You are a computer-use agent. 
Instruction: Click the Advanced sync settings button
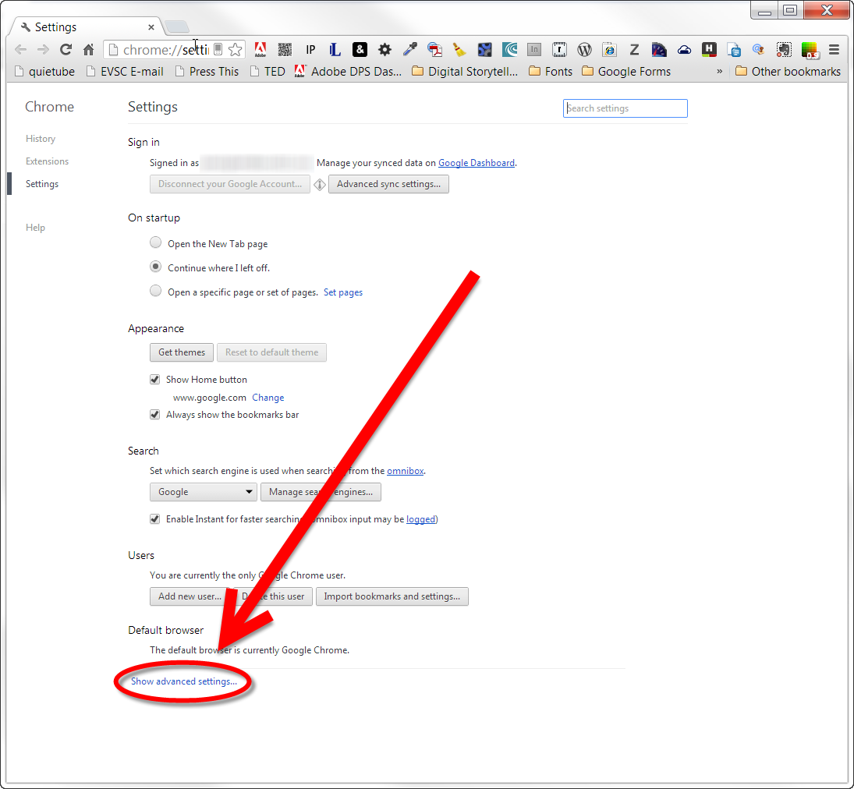pyautogui.click(x=388, y=184)
